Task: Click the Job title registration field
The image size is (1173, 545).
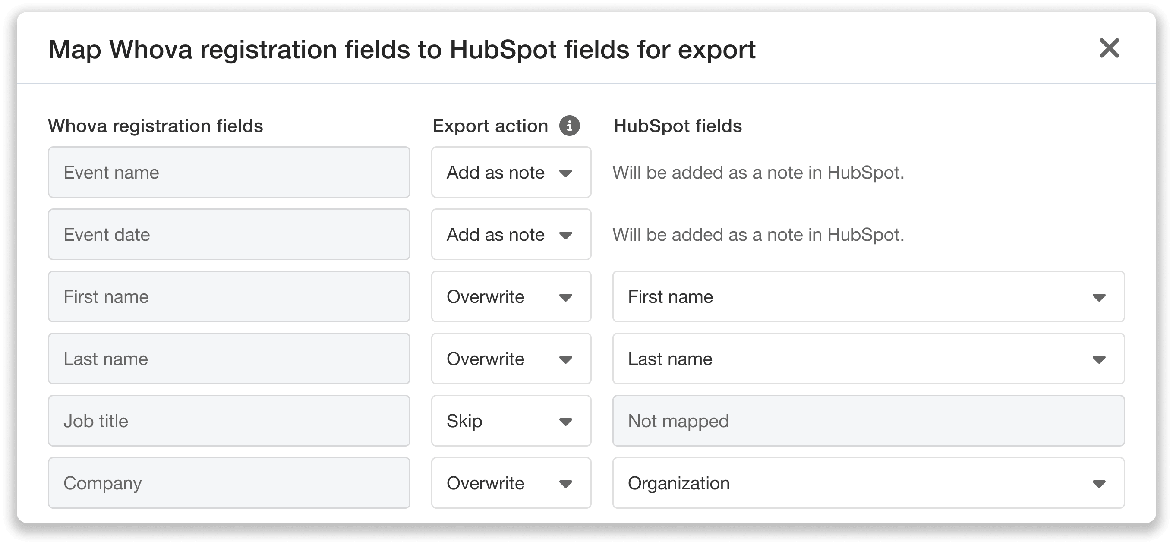Action: (x=229, y=421)
